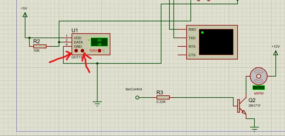Viewport: 285px width, 136px height.
Task: Click the R2 reference label
Action: coord(37,42)
